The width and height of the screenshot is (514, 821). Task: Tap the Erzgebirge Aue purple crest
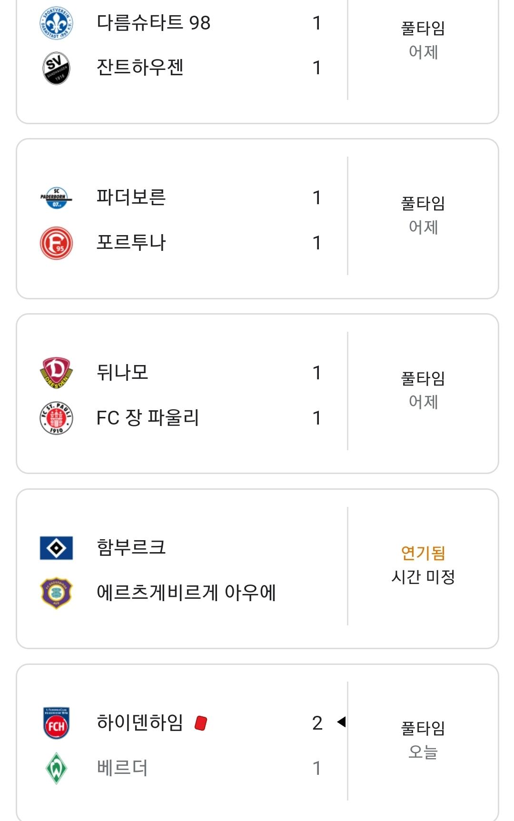coord(56,593)
